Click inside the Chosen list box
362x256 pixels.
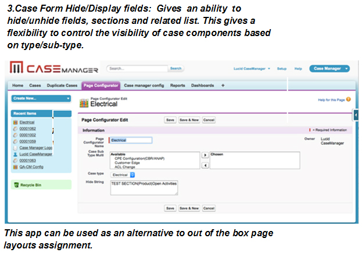(x=255, y=160)
